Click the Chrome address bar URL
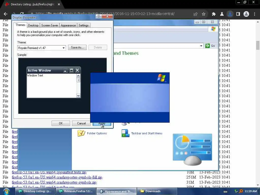The height and width of the screenshot is (195, 260). pyautogui.click(x=105, y=14)
